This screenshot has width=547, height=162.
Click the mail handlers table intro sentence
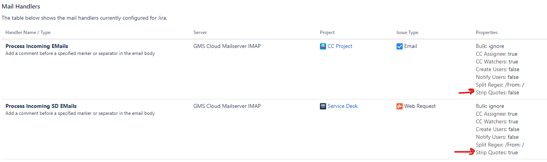[x=84, y=18]
